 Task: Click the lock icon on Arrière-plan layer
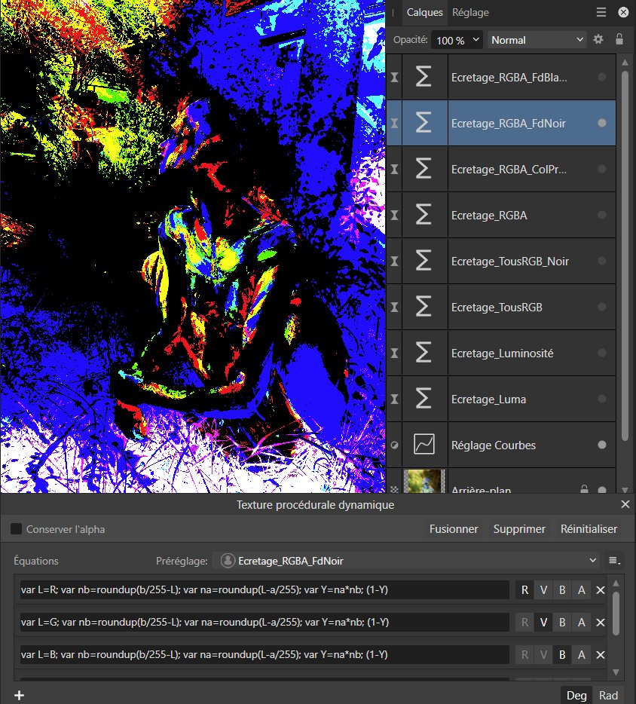point(584,489)
